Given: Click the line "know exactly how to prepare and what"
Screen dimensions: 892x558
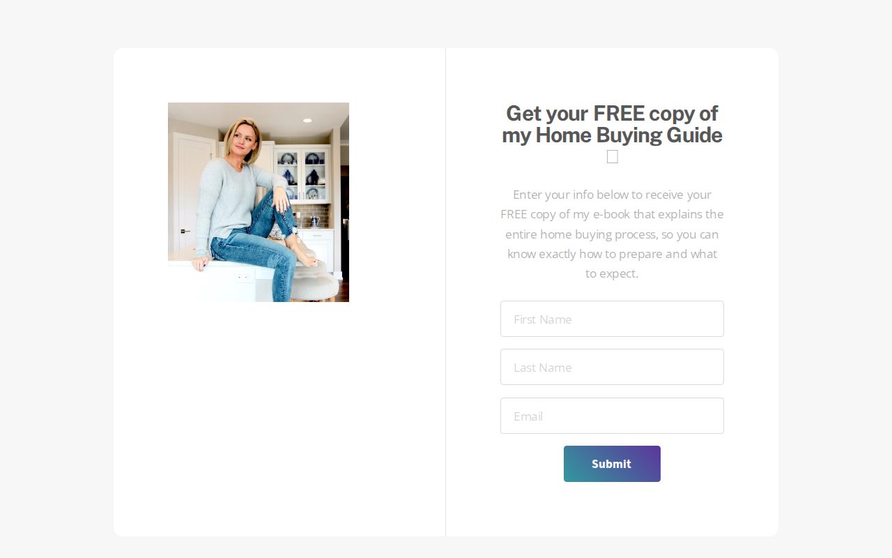Looking at the screenshot, I should click(x=612, y=254).
